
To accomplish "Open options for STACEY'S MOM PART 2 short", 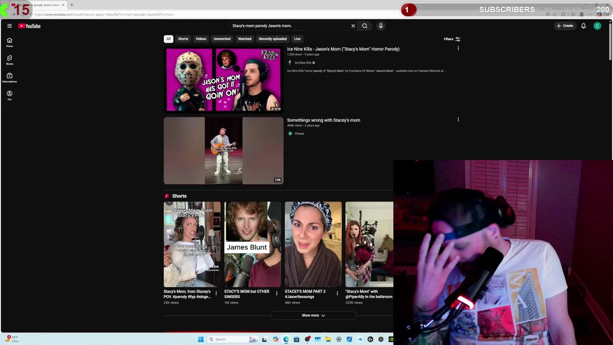I will click(337, 293).
